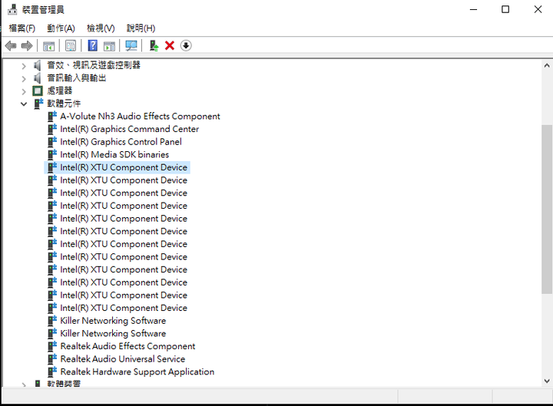This screenshot has width=553, height=406.
Task: Uninstall device with the red X icon
Action: 170,45
